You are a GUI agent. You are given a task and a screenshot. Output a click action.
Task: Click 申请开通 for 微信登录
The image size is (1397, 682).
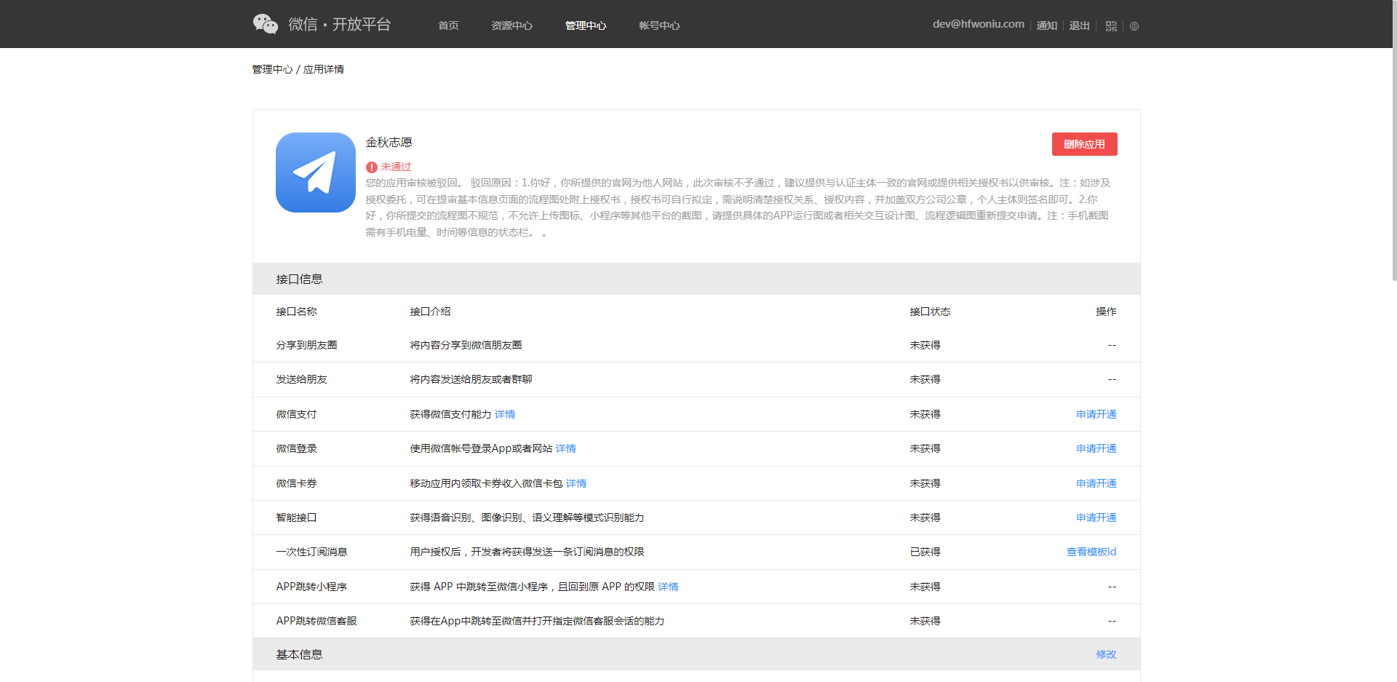pos(1096,448)
